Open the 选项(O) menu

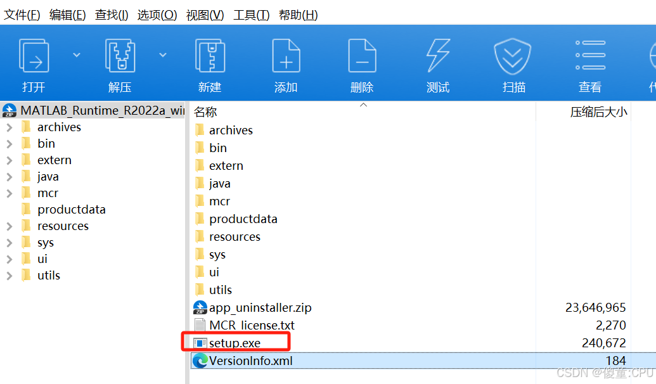tap(157, 15)
